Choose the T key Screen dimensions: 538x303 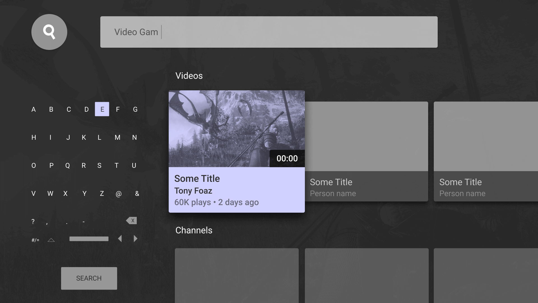tap(117, 166)
